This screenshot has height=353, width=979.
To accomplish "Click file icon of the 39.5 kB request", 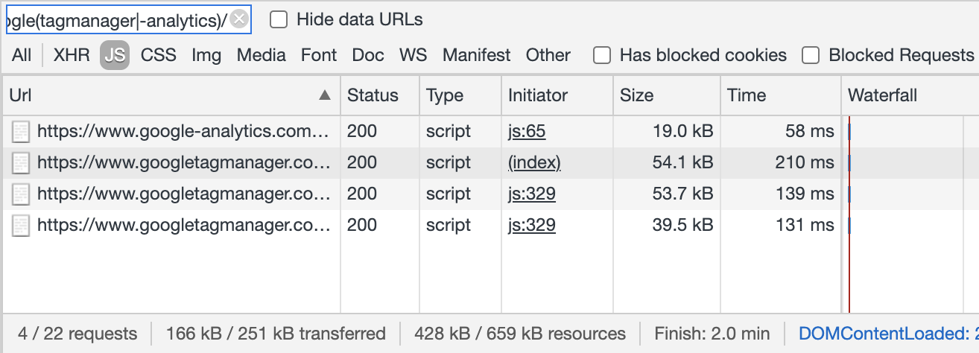I will pos(21,226).
